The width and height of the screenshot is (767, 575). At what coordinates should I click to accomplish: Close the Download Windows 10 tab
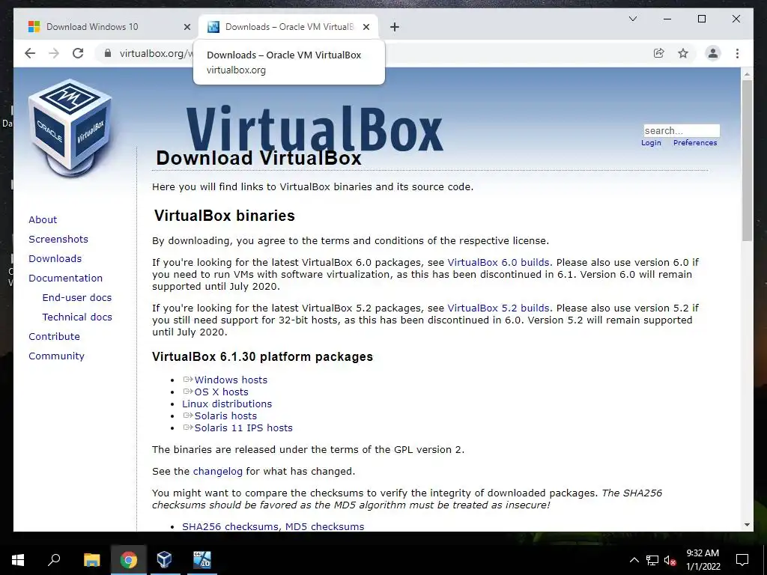pos(187,27)
